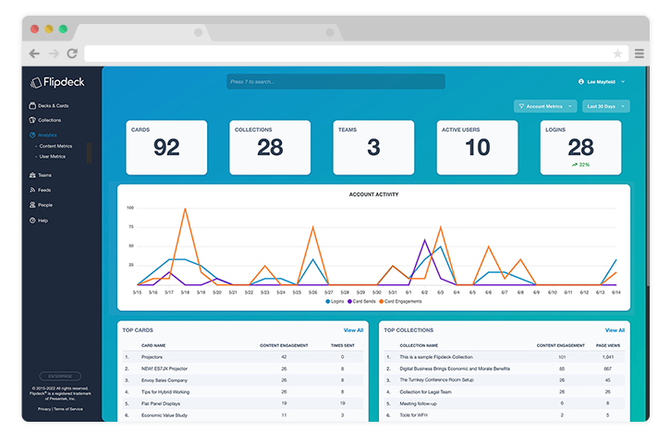Select Collection for Legal Team row
The image size is (670, 443).
(x=505, y=392)
